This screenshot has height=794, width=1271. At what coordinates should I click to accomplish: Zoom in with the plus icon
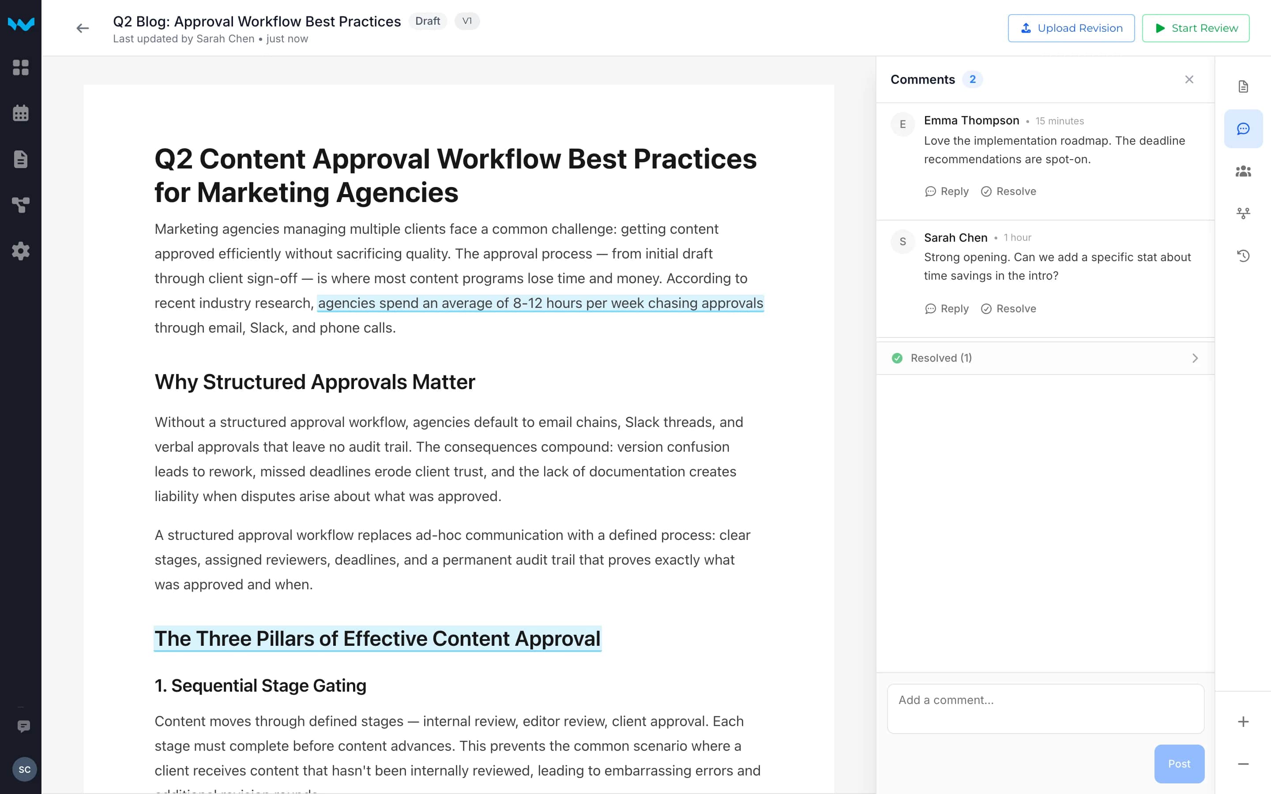(x=1243, y=722)
